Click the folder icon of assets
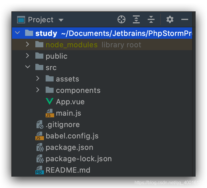The height and width of the screenshot is (188, 207). (x=50, y=78)
